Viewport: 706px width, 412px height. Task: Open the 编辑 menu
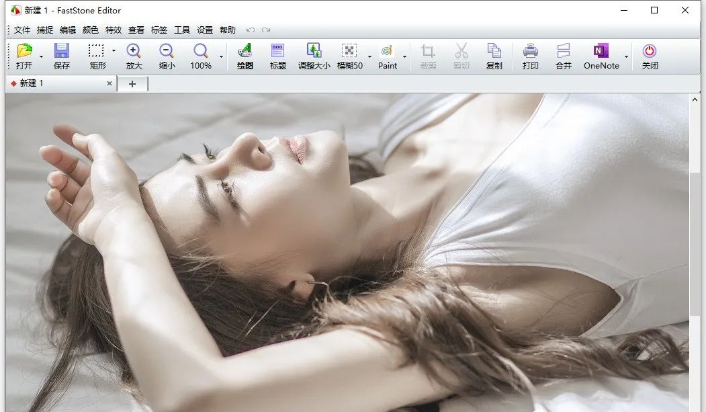click(68, 30)
